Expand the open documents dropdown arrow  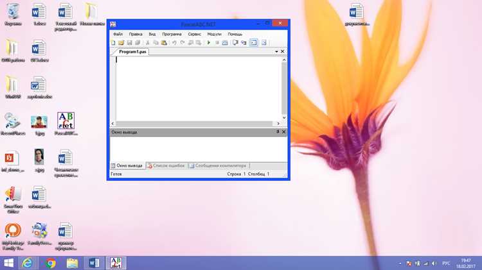(276, 51)
